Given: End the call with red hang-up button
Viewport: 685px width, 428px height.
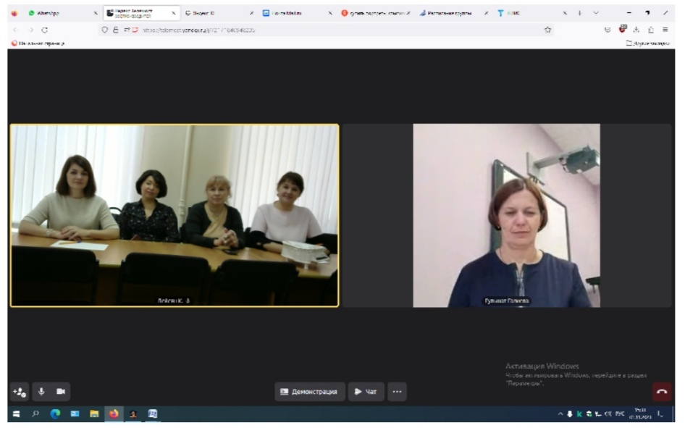Looking at the screenshot, I should 661,392.
